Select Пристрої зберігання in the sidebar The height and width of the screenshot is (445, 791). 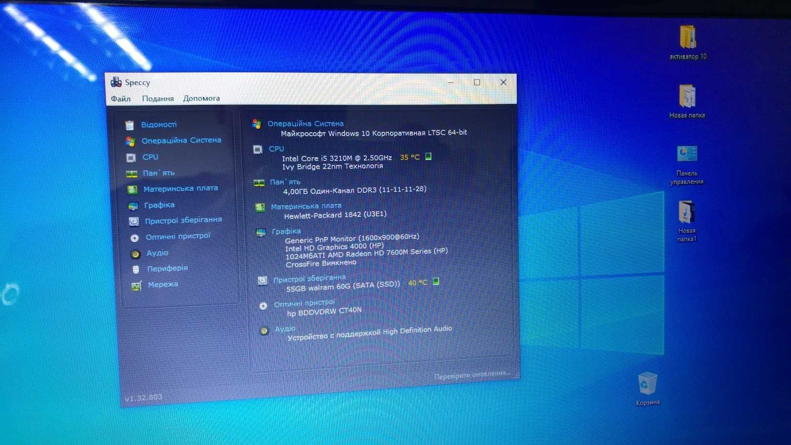tap(183, 221)
